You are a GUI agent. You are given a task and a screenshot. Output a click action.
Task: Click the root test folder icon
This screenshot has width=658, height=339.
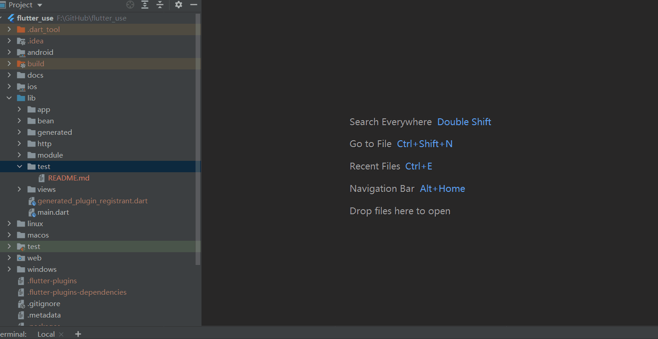pyautogui.click(x=21, y=246)
